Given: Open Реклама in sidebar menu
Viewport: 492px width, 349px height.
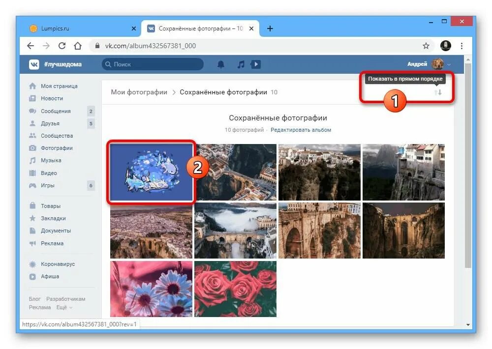Looking at the screenshot, I should pos(52,243).
